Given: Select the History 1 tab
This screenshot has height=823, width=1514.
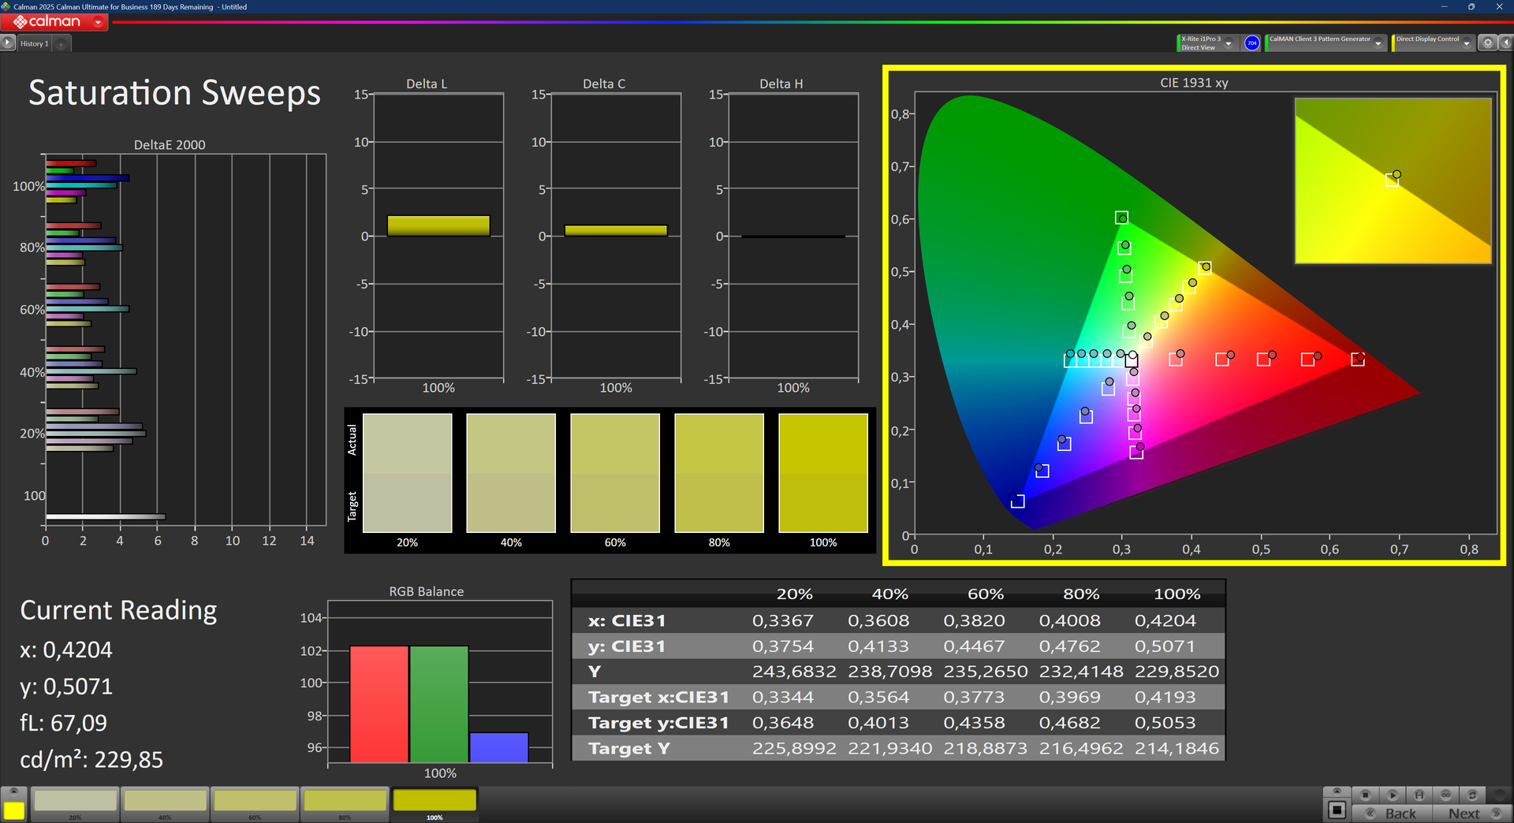Looking at the screenshot, I should (35, 43).
